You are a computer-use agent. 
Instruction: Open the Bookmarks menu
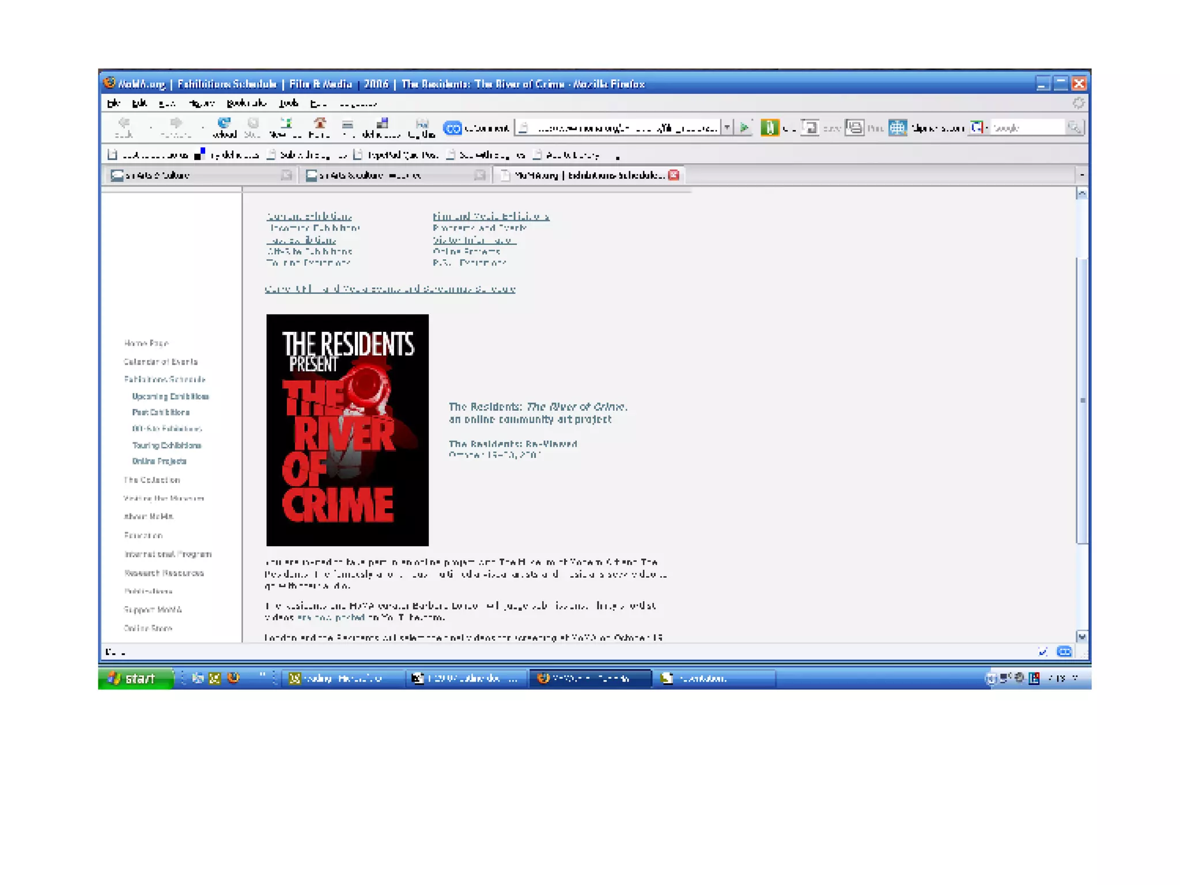click(246, 103)
